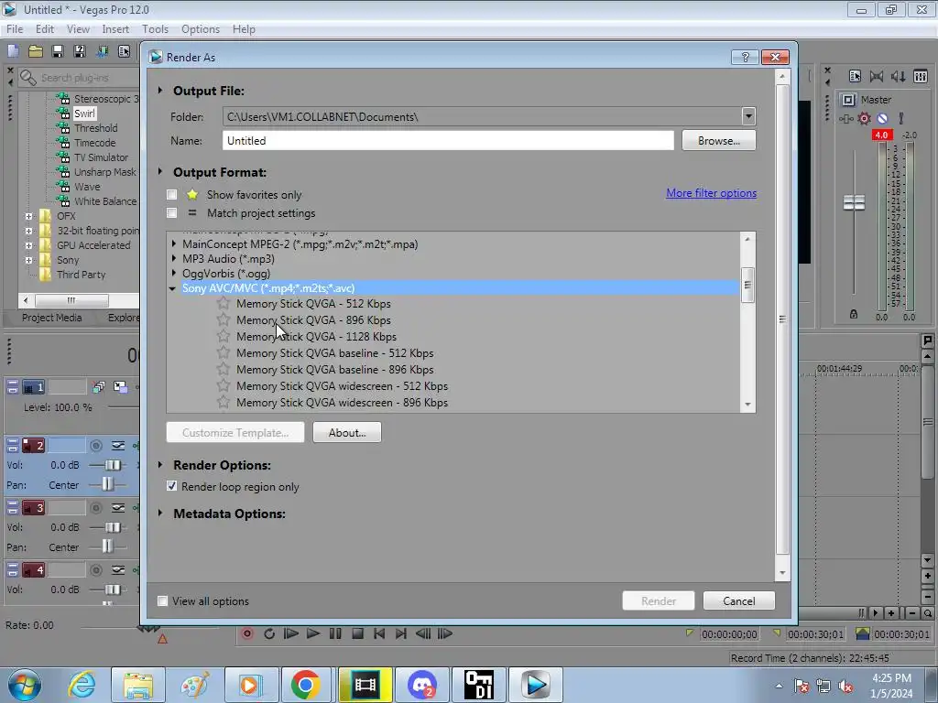Click the Dim output speaker icon in mixer

[x=899, y=76]
